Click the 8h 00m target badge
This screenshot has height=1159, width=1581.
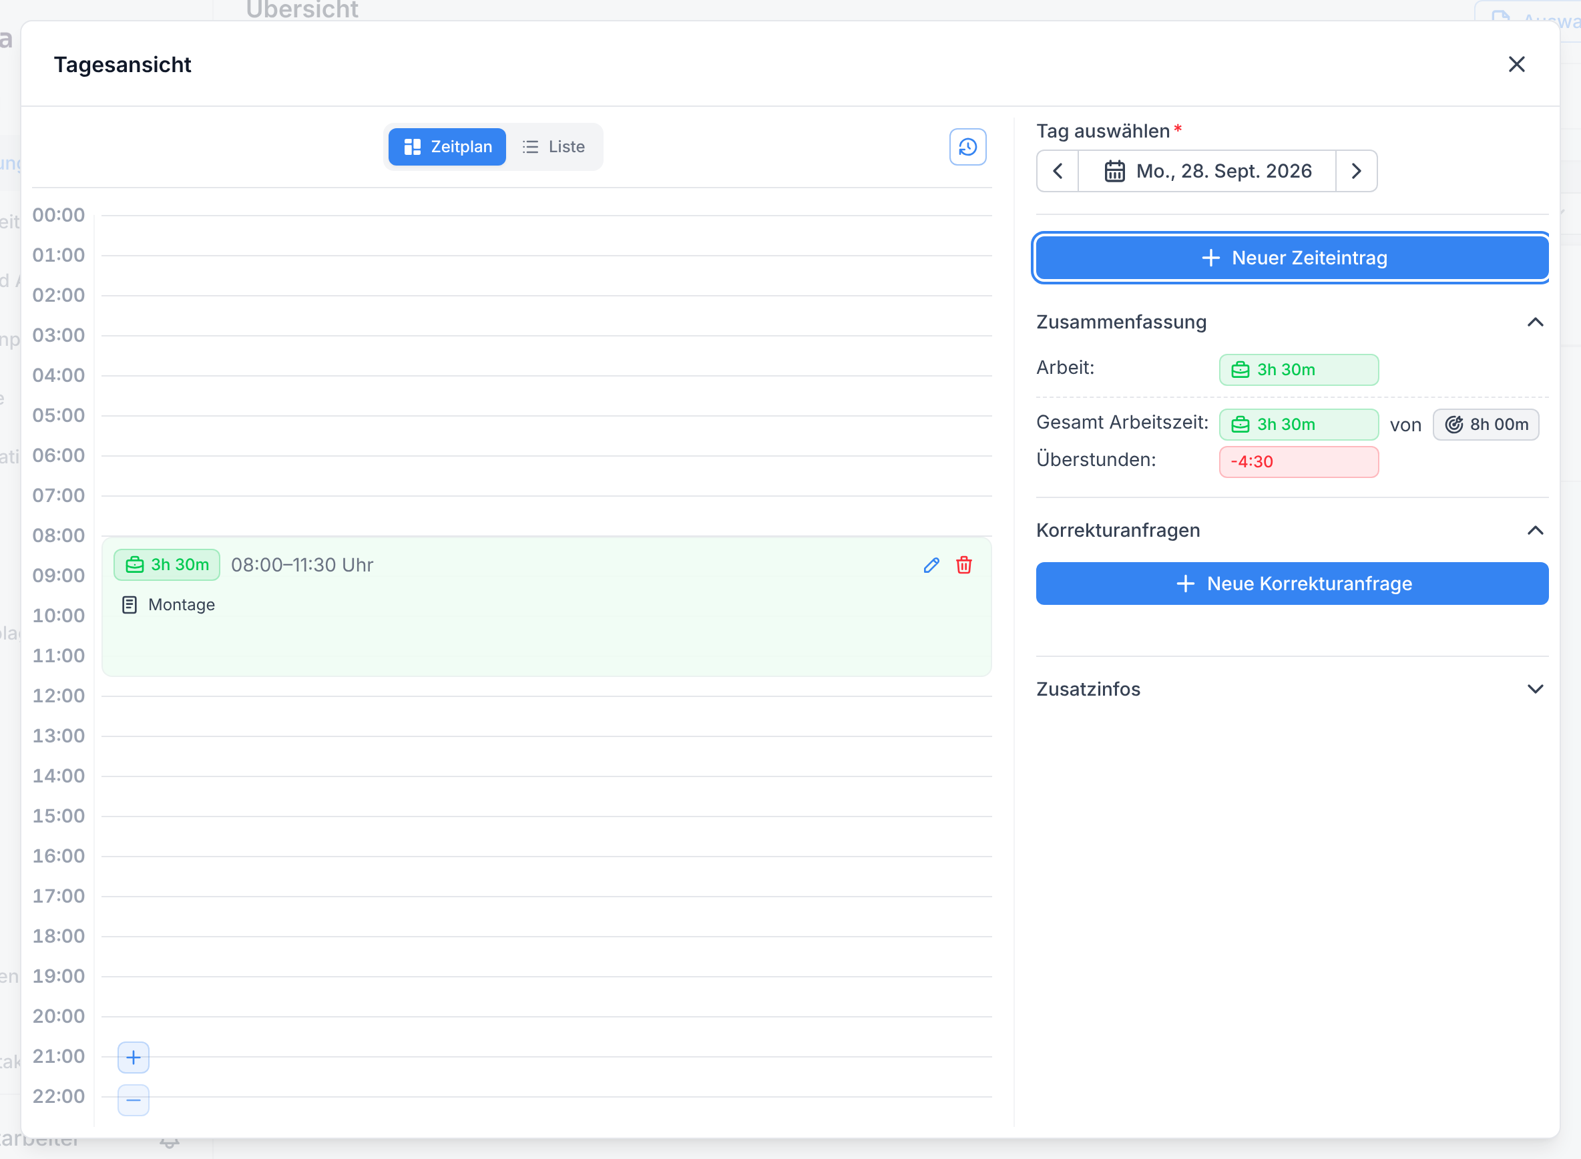[1486, 425]
